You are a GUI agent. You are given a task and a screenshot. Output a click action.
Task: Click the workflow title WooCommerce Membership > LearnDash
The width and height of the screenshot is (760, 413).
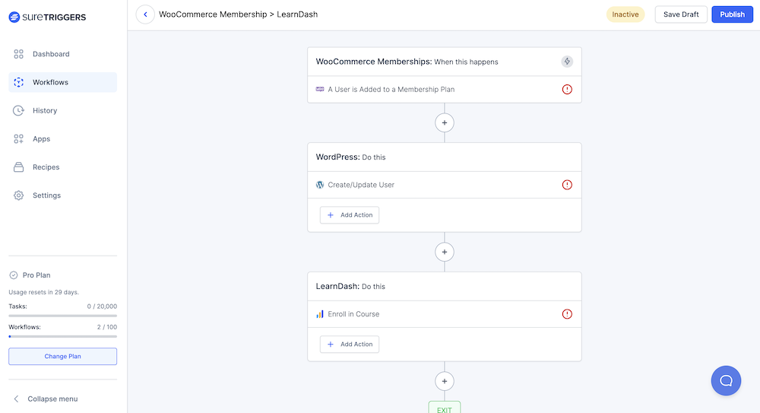[x=239, y=14]
